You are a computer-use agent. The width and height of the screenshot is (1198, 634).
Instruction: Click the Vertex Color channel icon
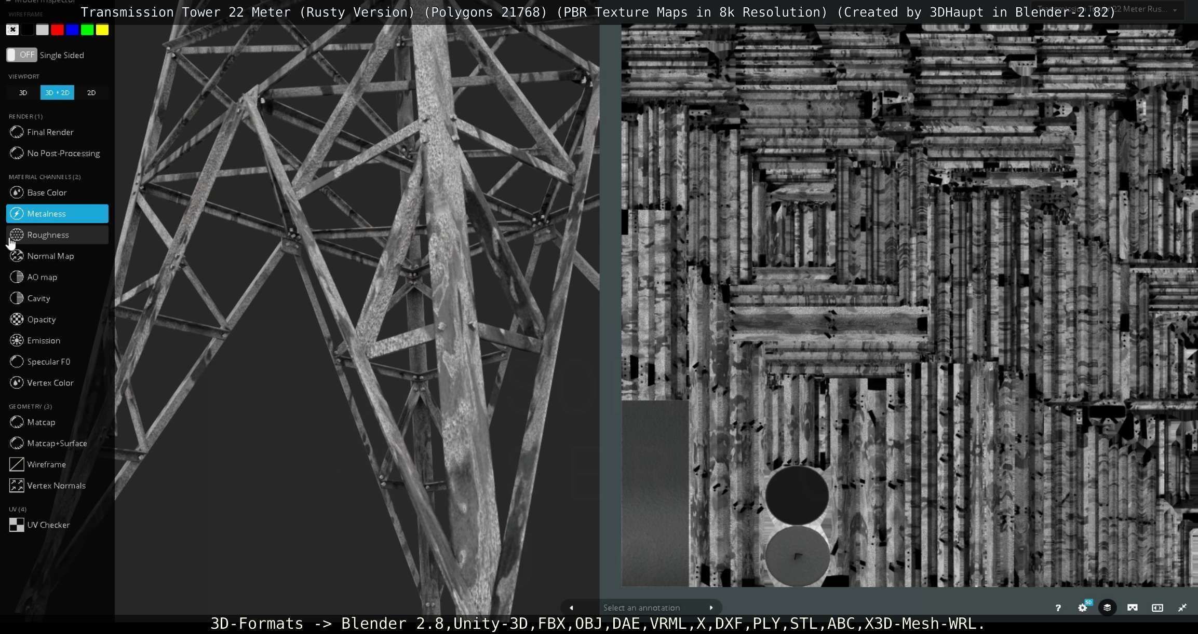pyautogui.click(x=17, y=383)
